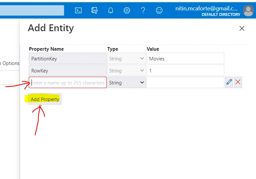Focus the new property name field
This screenshot has width=256, height=179.
pos(68,83)
